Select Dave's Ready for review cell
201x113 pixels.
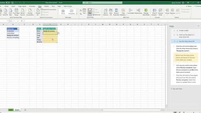click(50, 31)
